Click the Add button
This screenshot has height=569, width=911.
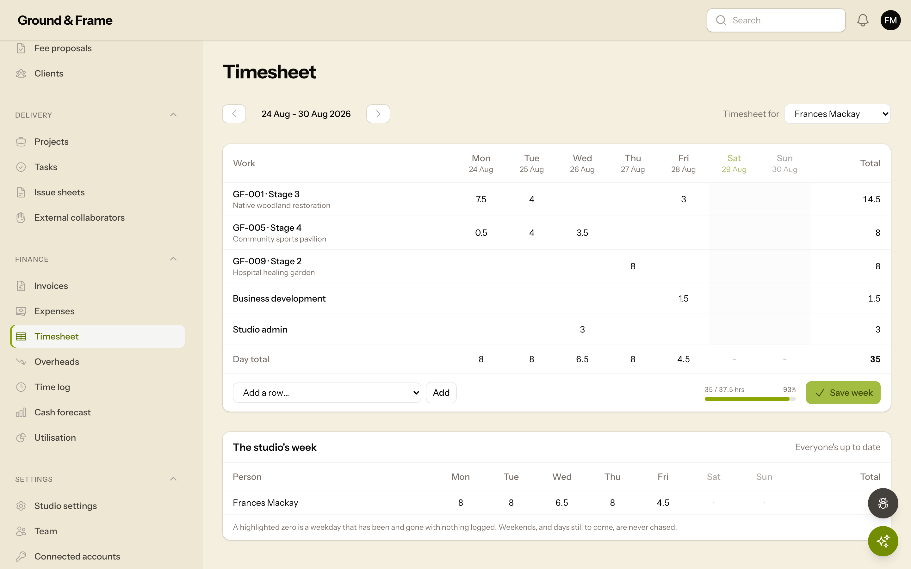(441, 393)
